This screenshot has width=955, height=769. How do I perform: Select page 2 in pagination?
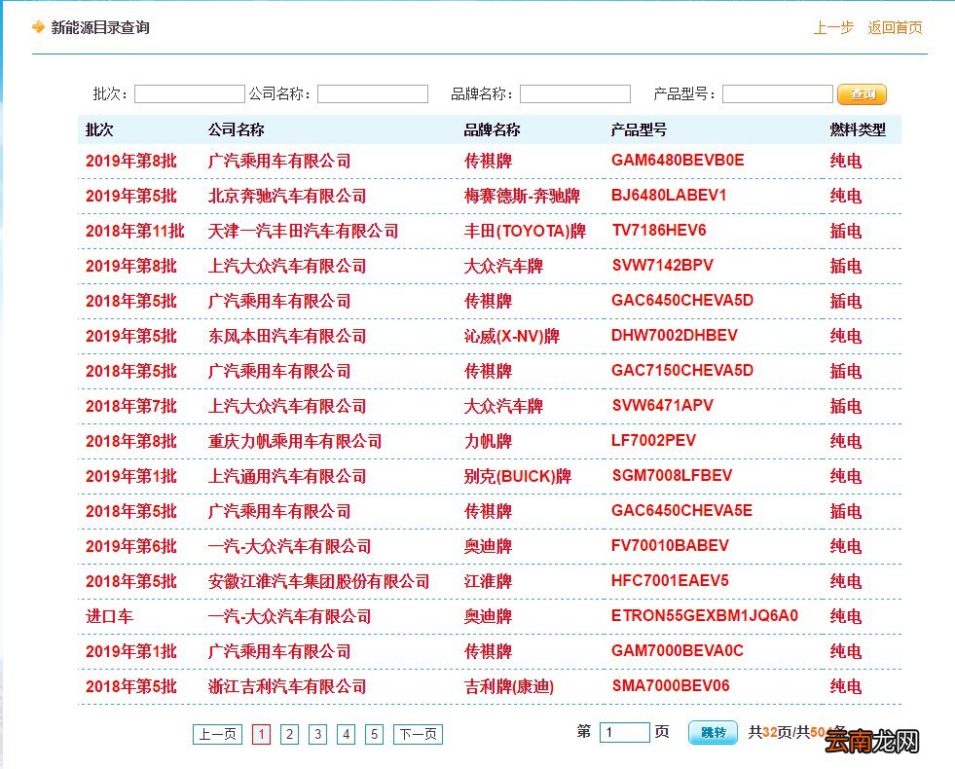289,734
